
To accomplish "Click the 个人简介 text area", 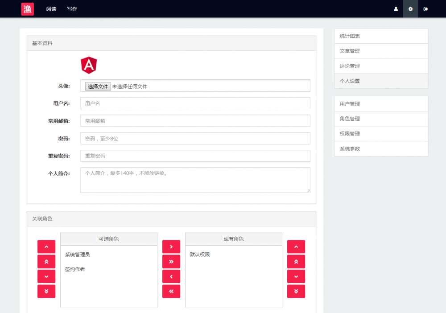I will coord(195,180).
